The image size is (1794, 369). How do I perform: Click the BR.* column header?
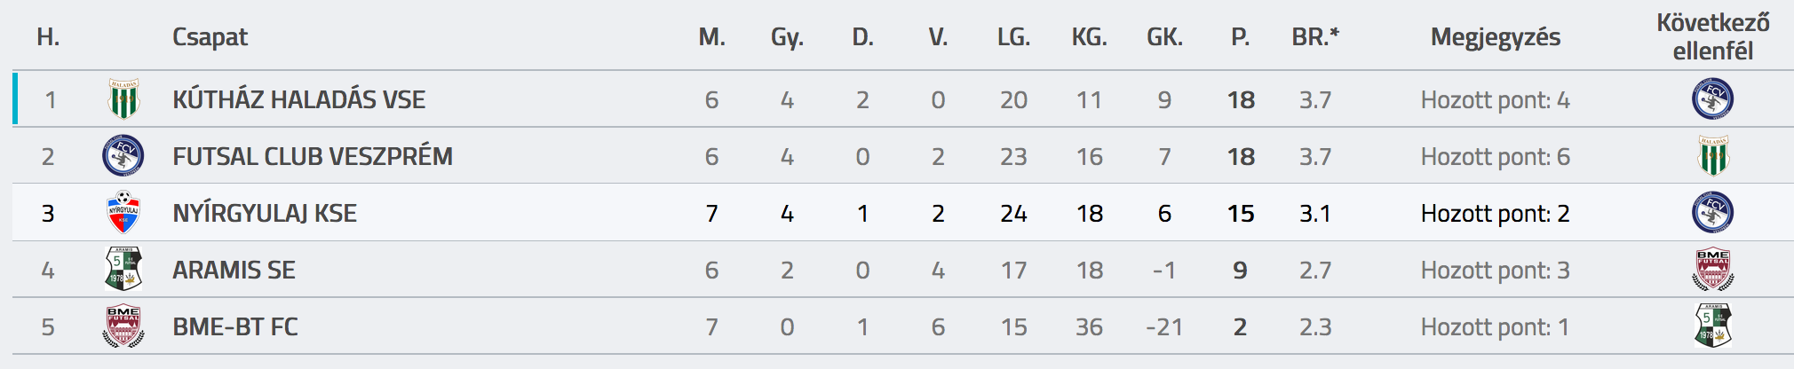(1315, 37)
